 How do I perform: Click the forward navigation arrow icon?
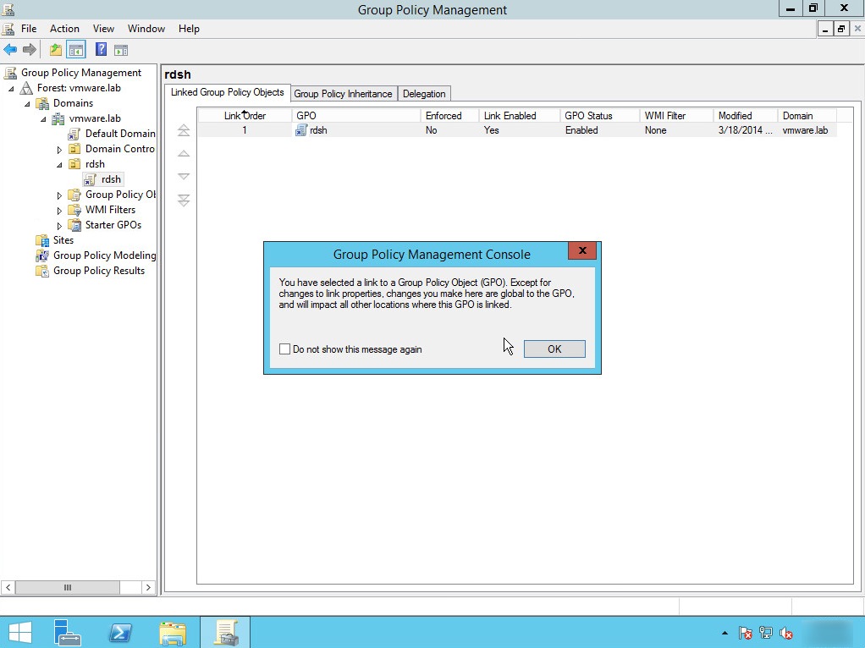[x=30, y=49]
